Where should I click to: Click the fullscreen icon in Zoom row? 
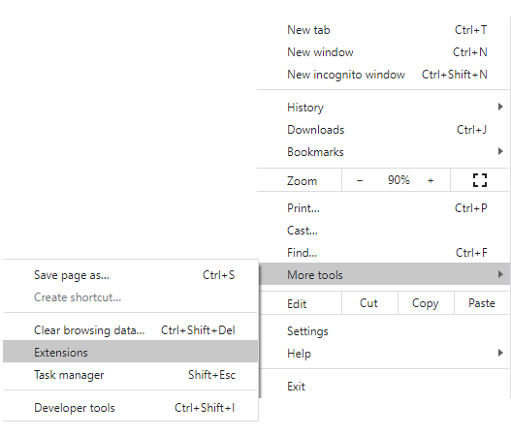coord(480,180)
